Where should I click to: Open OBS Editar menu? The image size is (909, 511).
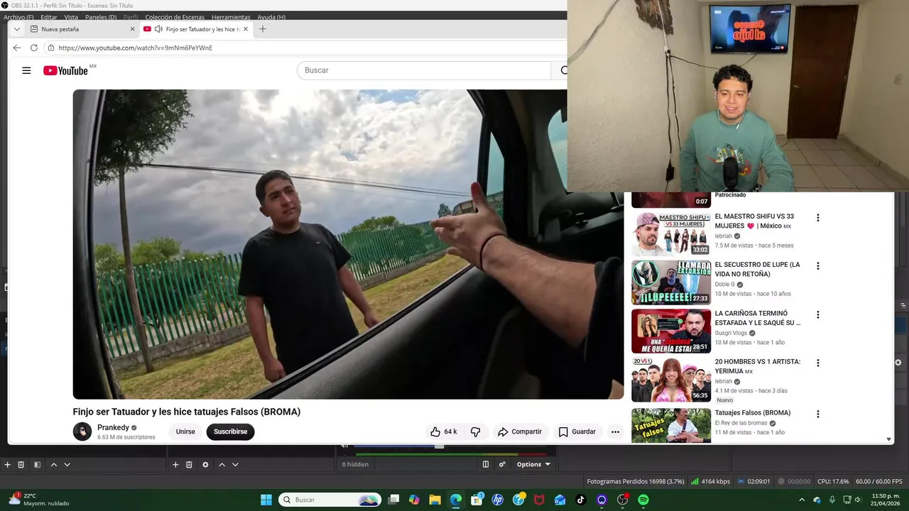49,17
